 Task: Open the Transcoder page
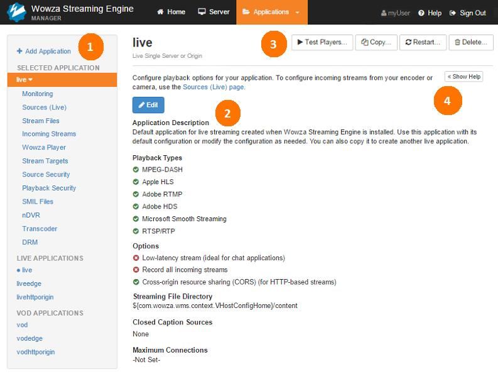pos(40,229)
